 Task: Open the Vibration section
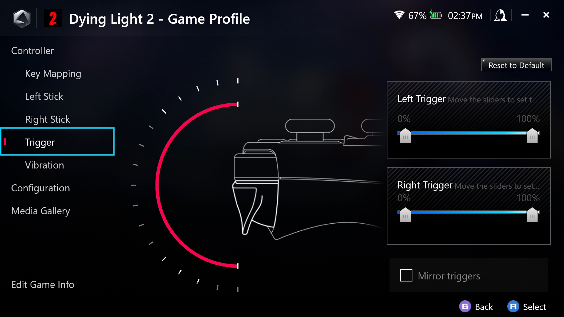pos(45,165)
